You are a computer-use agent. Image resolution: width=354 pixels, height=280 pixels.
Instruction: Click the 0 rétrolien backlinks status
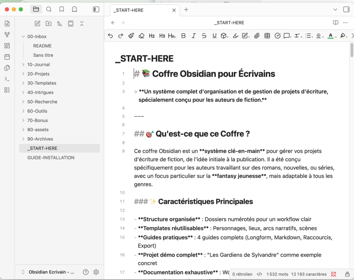point(242,274)
